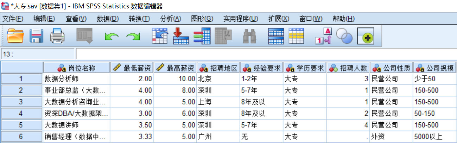Image resolution: width=457 pixels, height=143 pixels.
Task: Select row header number 4
Action: coord(22,114)
